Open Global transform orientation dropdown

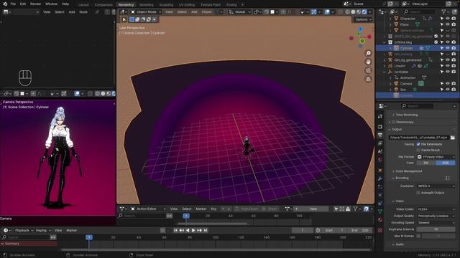coord(239,12)
